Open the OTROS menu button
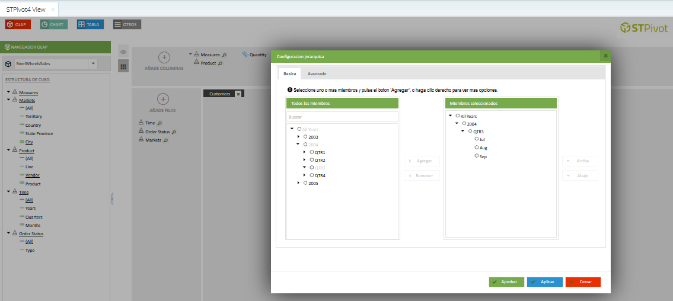673x301 pixels. click(127, 24)
